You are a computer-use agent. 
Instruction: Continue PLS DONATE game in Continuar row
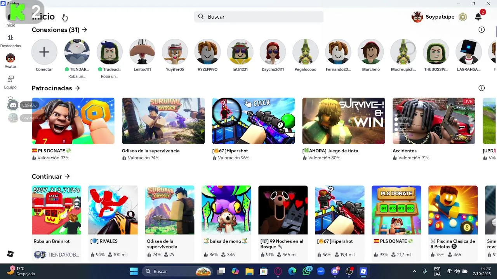click(x=396, y=210)
